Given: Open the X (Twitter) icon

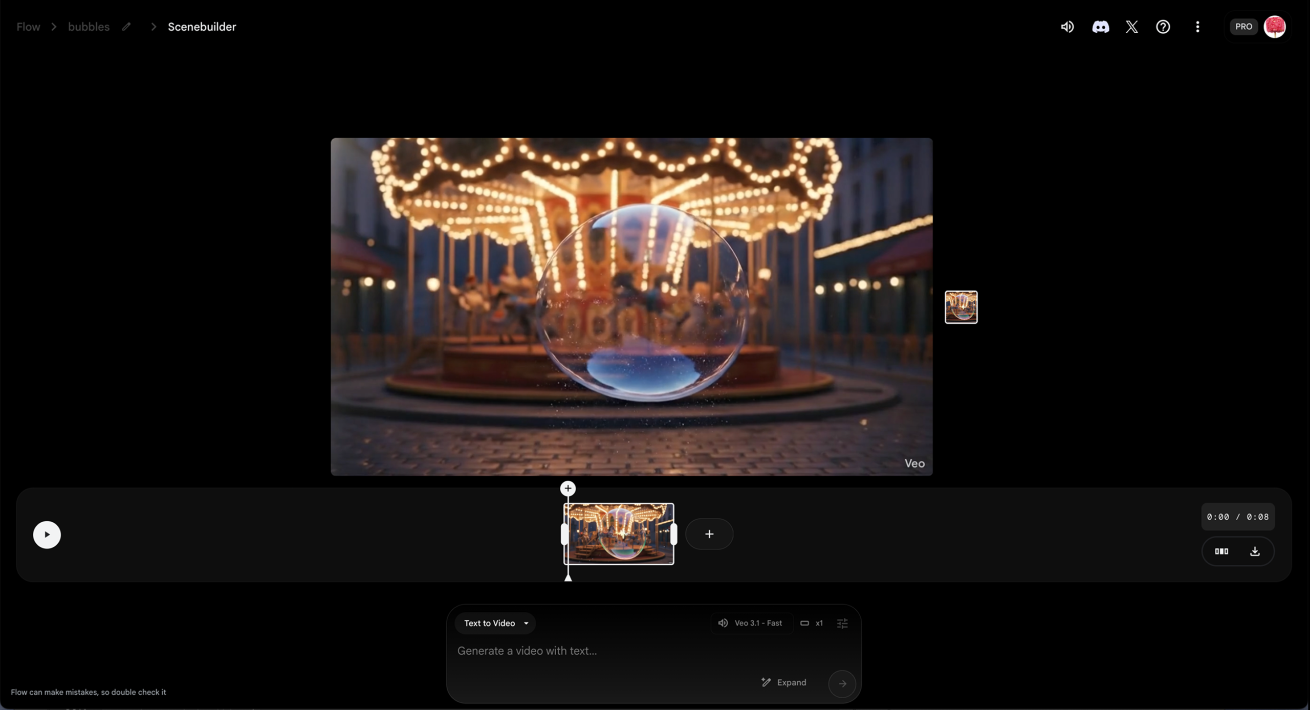Looking at the screenshot, I should click(x=1131, y=27).
